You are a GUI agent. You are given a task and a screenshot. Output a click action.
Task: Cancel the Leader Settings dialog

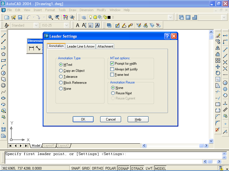click(110, 119)
